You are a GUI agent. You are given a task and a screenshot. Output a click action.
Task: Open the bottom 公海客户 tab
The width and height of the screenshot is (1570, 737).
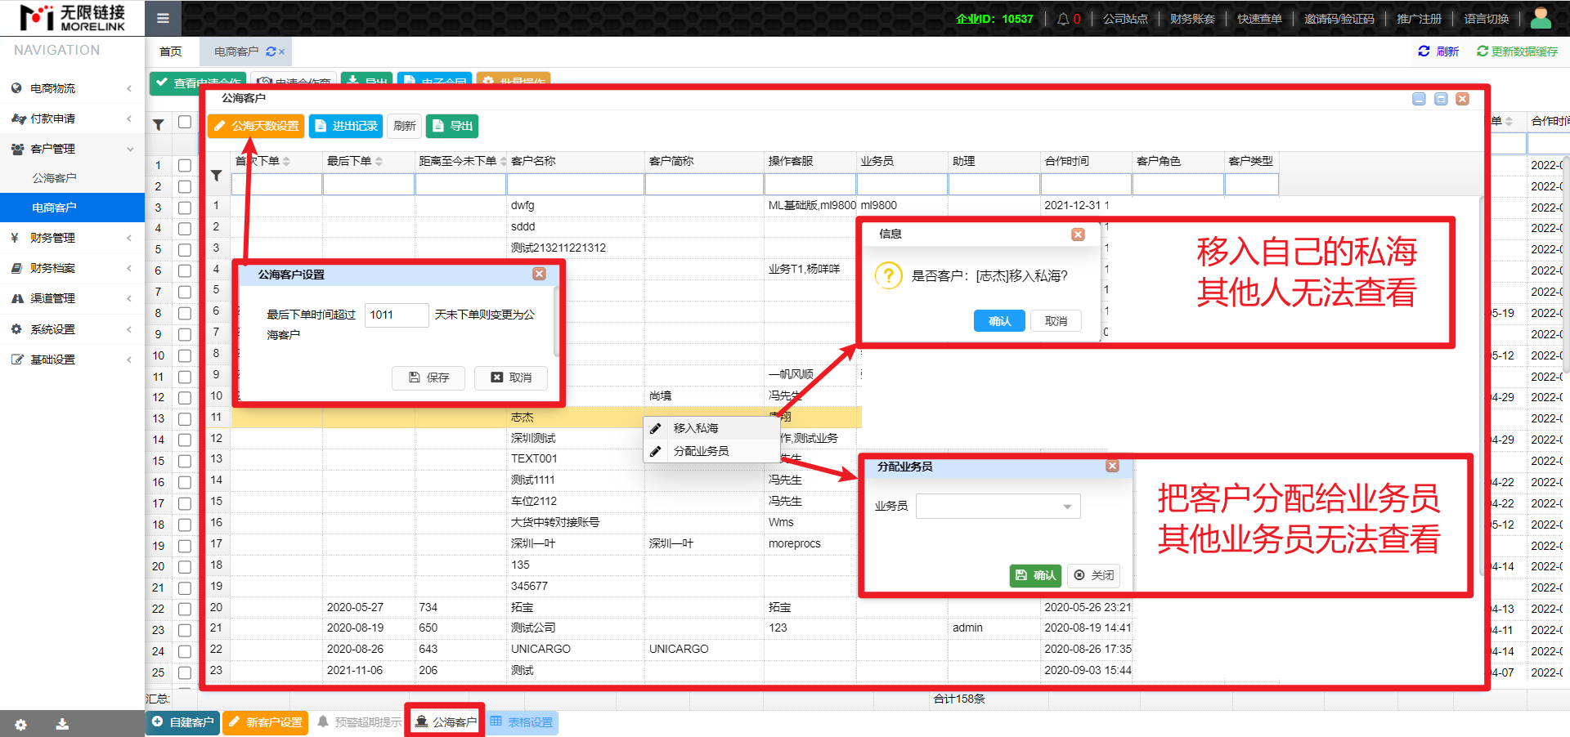[x=445, y=722]
